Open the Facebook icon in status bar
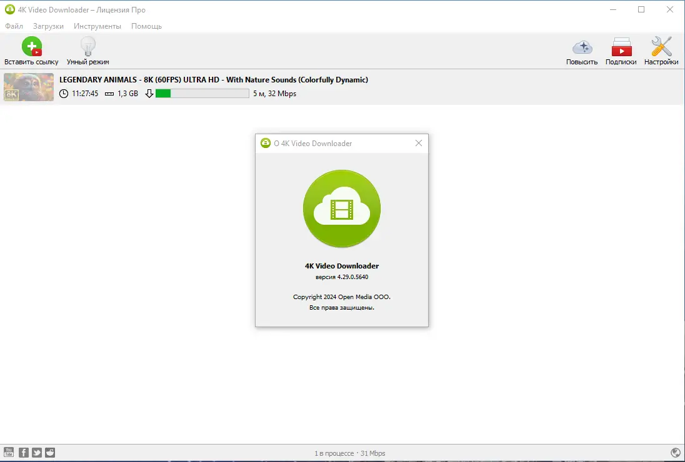 [24, 453]
